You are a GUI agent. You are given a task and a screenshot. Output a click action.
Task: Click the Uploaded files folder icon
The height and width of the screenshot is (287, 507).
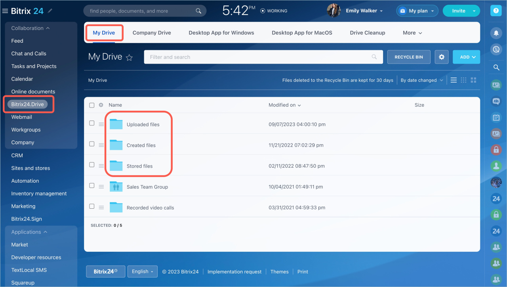(116, 124)
